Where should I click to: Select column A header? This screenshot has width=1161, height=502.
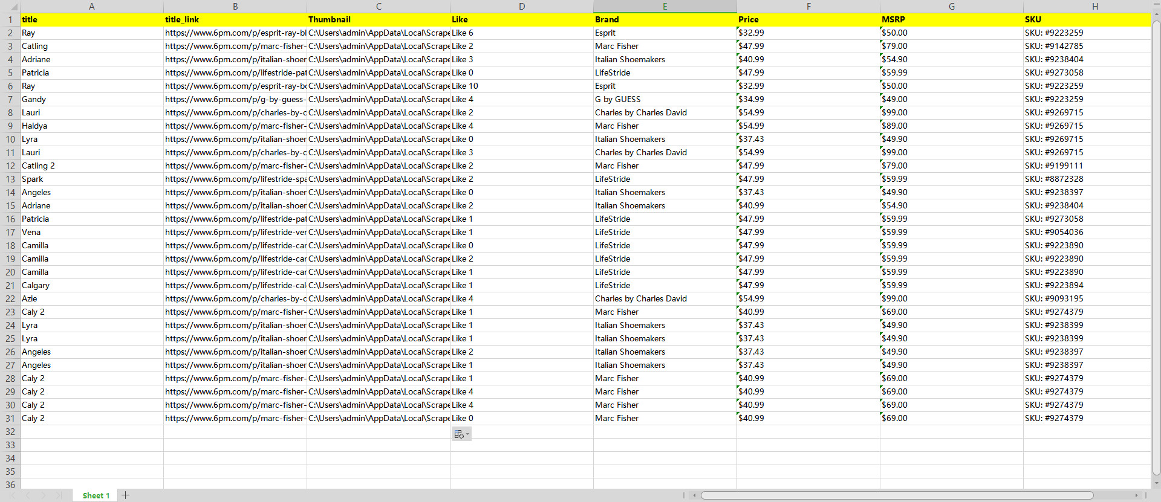[92, 7]
